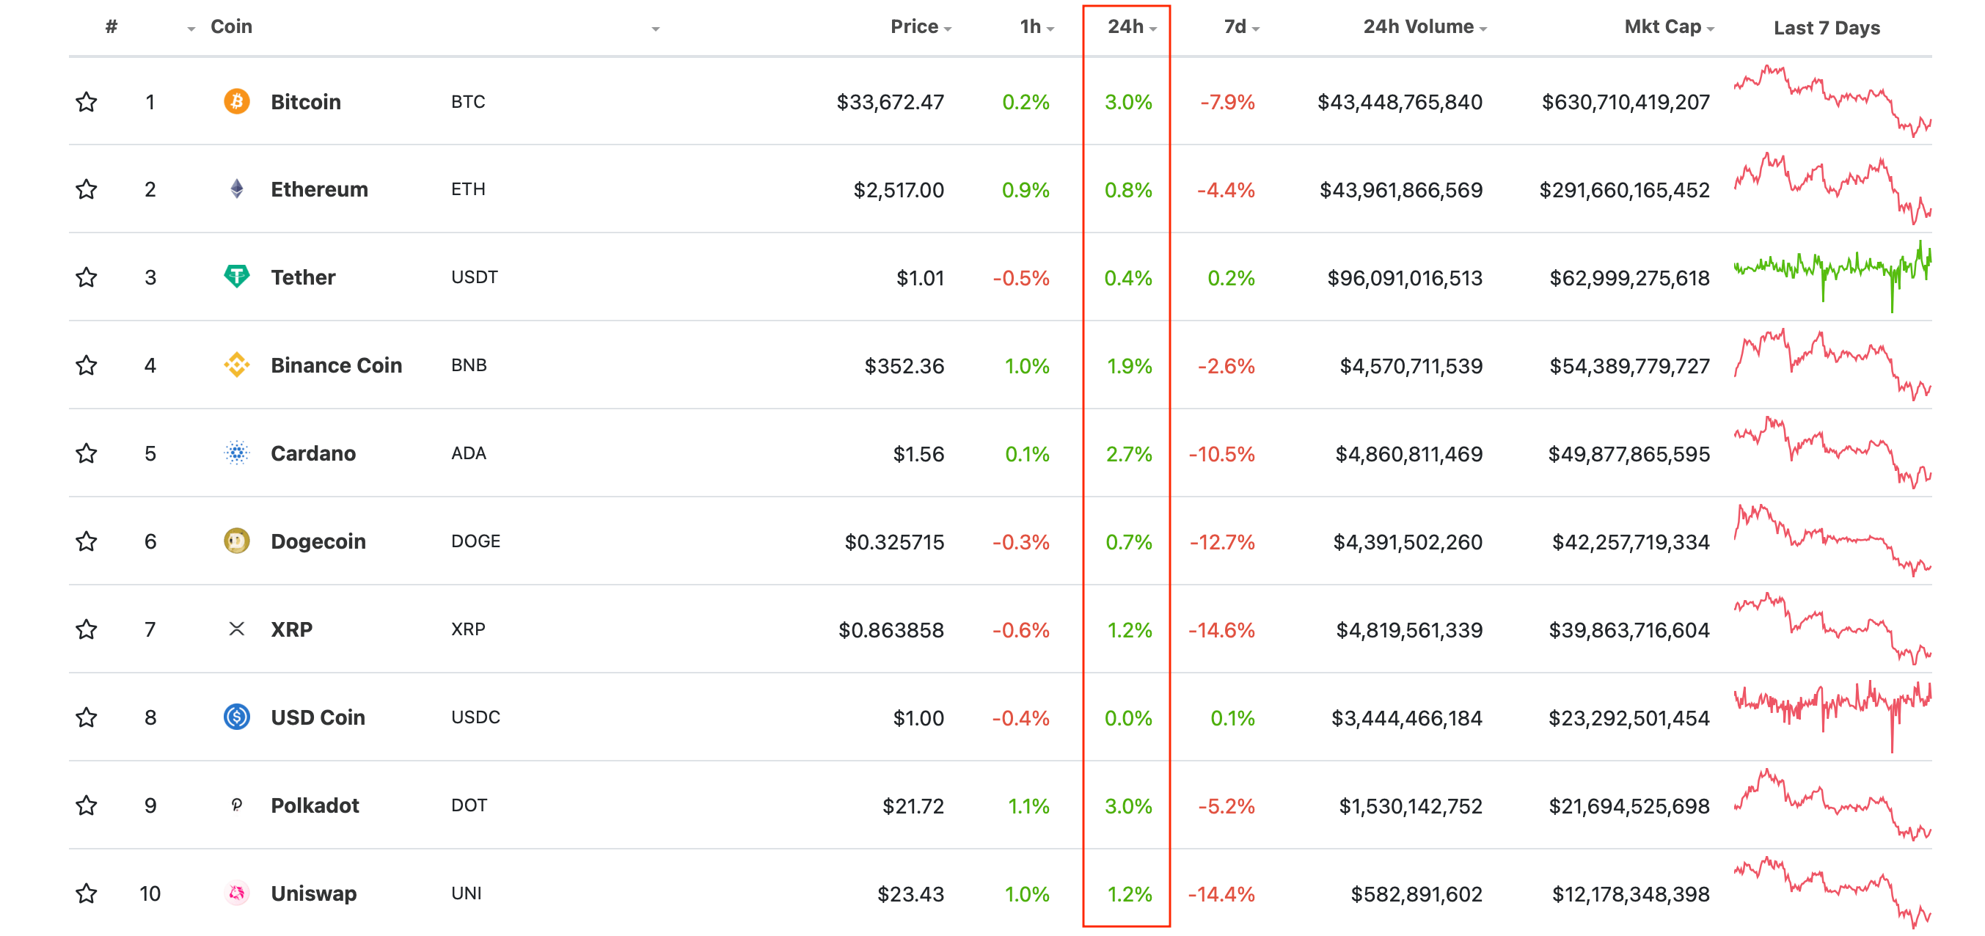
Task: Click the Ethereum diamond logo
Action: pyautogui.click(x=236, y=189)
